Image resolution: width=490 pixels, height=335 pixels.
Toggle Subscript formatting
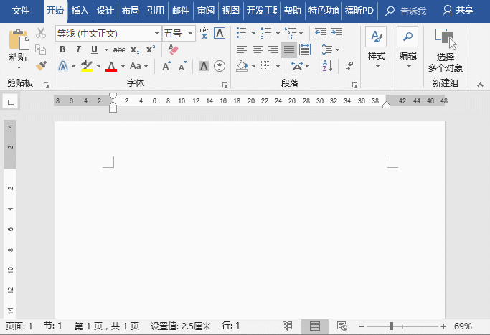click(x=135, y=49)
